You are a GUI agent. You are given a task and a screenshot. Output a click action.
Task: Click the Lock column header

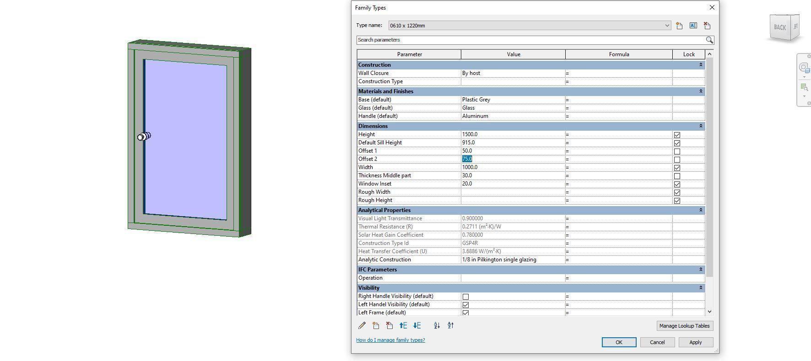coord(689,54)
